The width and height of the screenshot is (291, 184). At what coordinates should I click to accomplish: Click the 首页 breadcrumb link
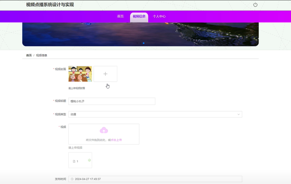tap(29, 55)
